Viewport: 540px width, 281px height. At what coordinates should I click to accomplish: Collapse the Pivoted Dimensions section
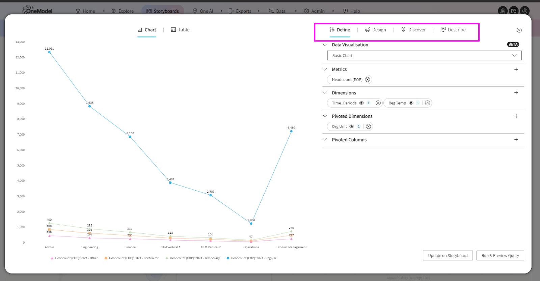[x=325, y=116]
